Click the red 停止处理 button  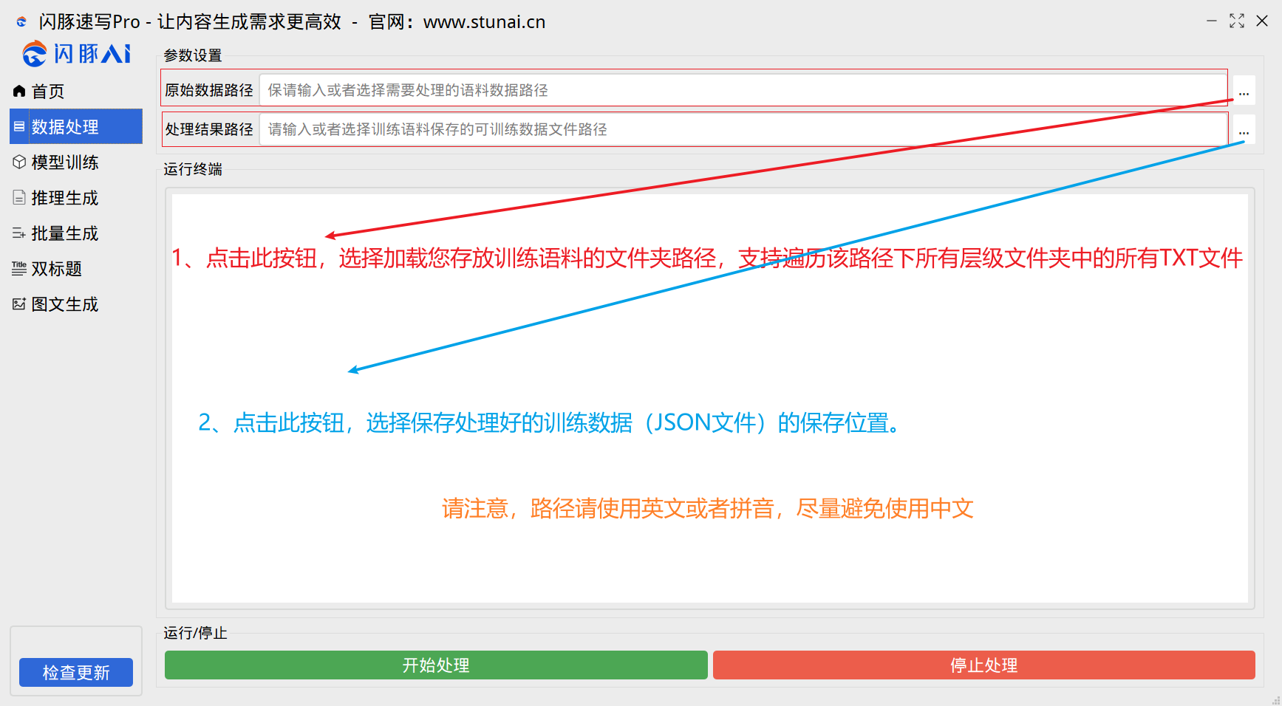tap(984, 665)
